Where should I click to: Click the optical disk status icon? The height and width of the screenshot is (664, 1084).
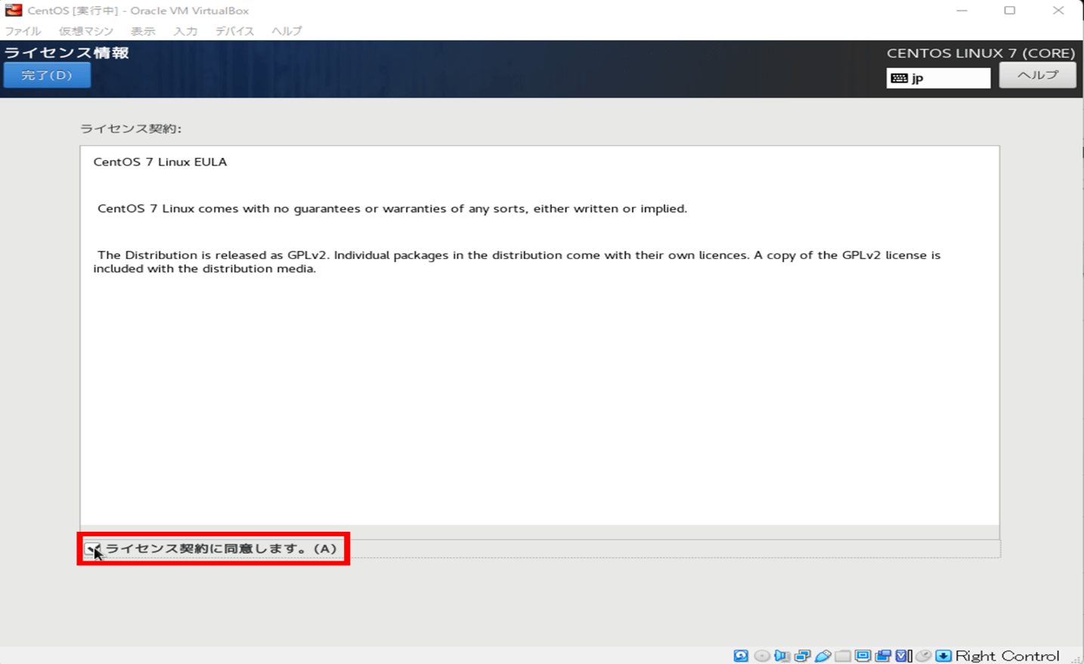762,656
